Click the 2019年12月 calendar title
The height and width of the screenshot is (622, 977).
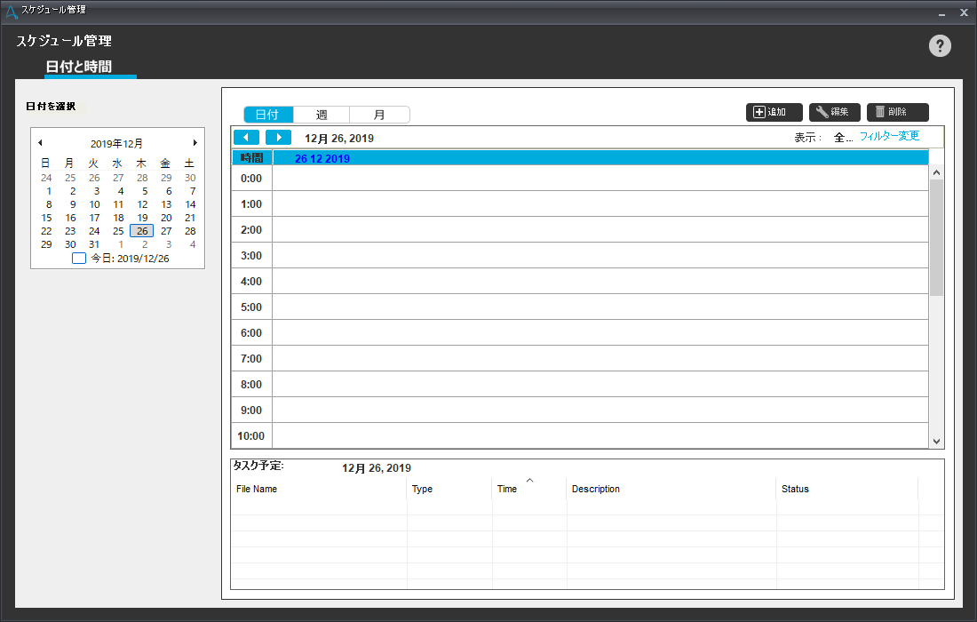point(116,143)
